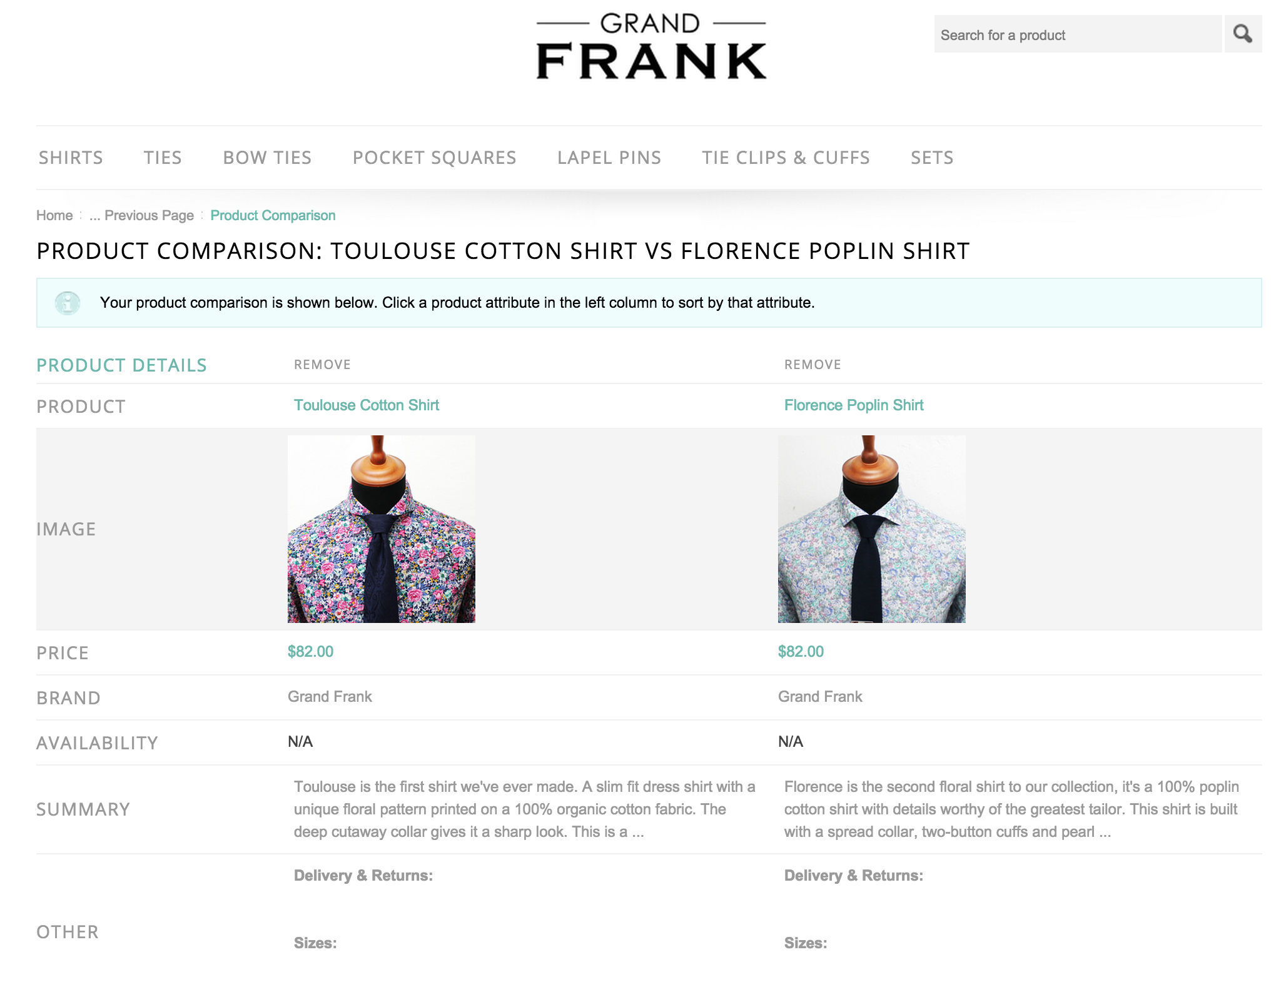Click the Home breadcrumb link
Viewport: 1286px width, 982px height.
click(54, 216)
